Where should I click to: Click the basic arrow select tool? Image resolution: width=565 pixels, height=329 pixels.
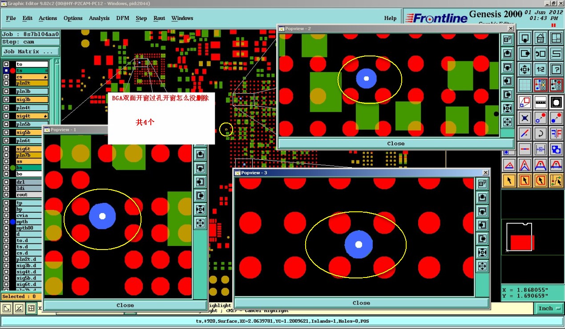tap(509, 180)
